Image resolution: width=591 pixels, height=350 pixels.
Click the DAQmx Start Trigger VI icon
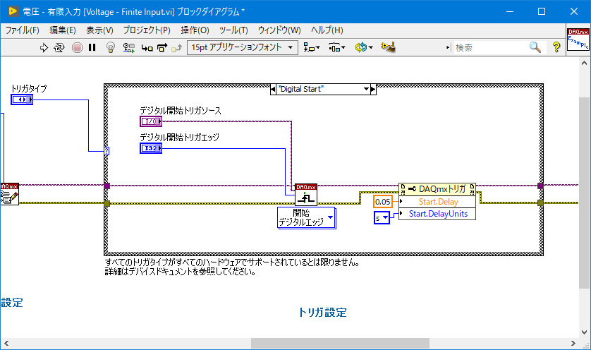click(306, 195)
